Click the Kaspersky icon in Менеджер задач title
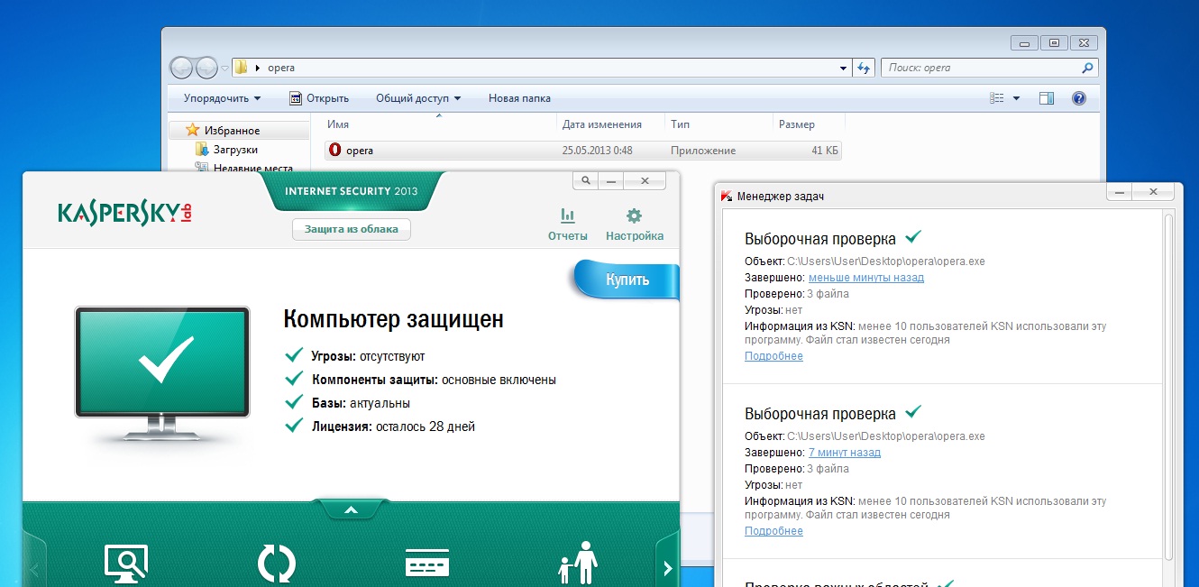 point(727,196)
